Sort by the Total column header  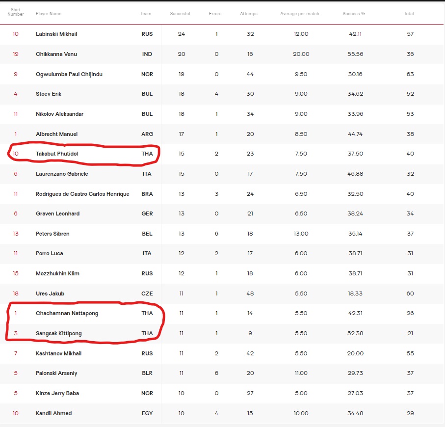tap(409, 14)
